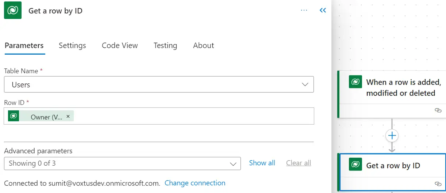Open the Code View tab
The image size is (446, 193).
pos(120,46)
